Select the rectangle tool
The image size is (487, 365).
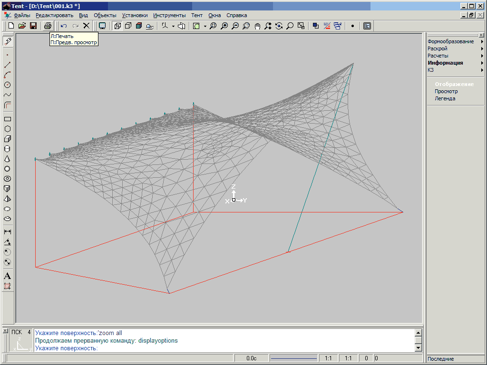[x=8, y=119]
